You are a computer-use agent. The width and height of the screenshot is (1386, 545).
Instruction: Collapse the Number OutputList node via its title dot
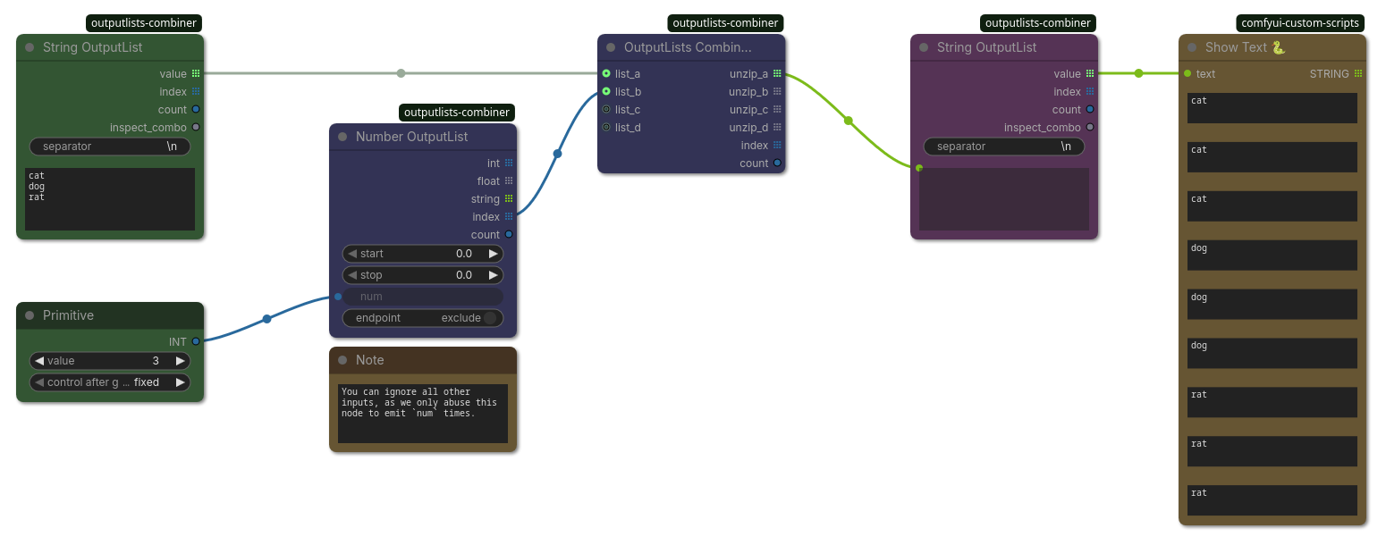342,137
